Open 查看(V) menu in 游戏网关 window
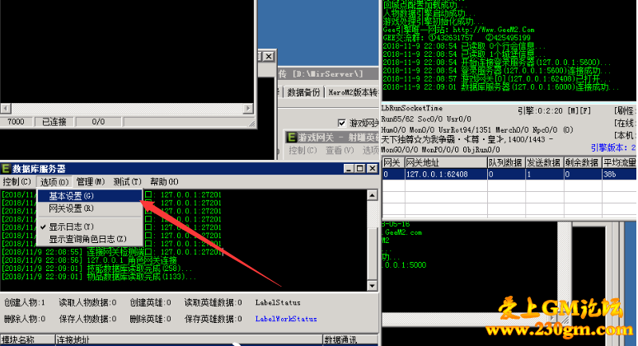Screen dimensions: 638x346 tap(340, 151)
